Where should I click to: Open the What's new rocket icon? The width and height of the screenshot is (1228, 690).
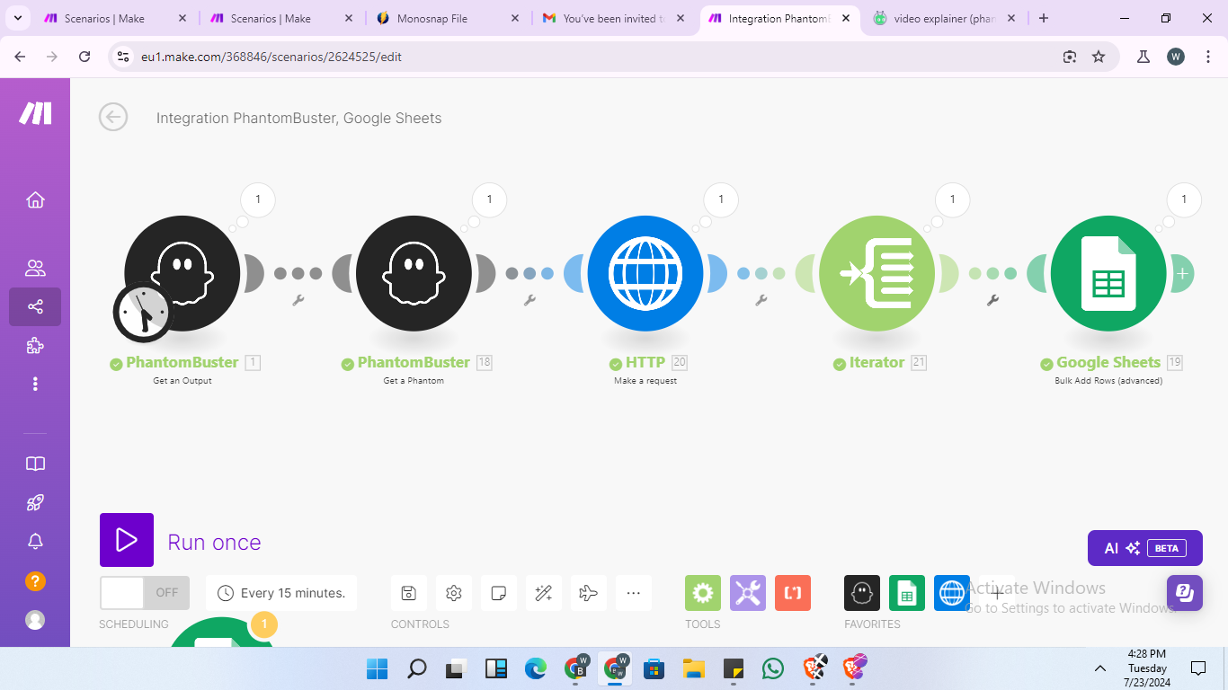pos(35,502)
